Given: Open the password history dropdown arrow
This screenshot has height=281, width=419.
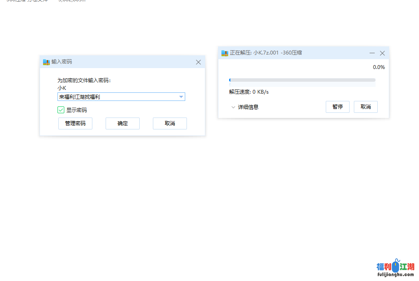Looking at the screenshot, I should click(x=181, y=97).
